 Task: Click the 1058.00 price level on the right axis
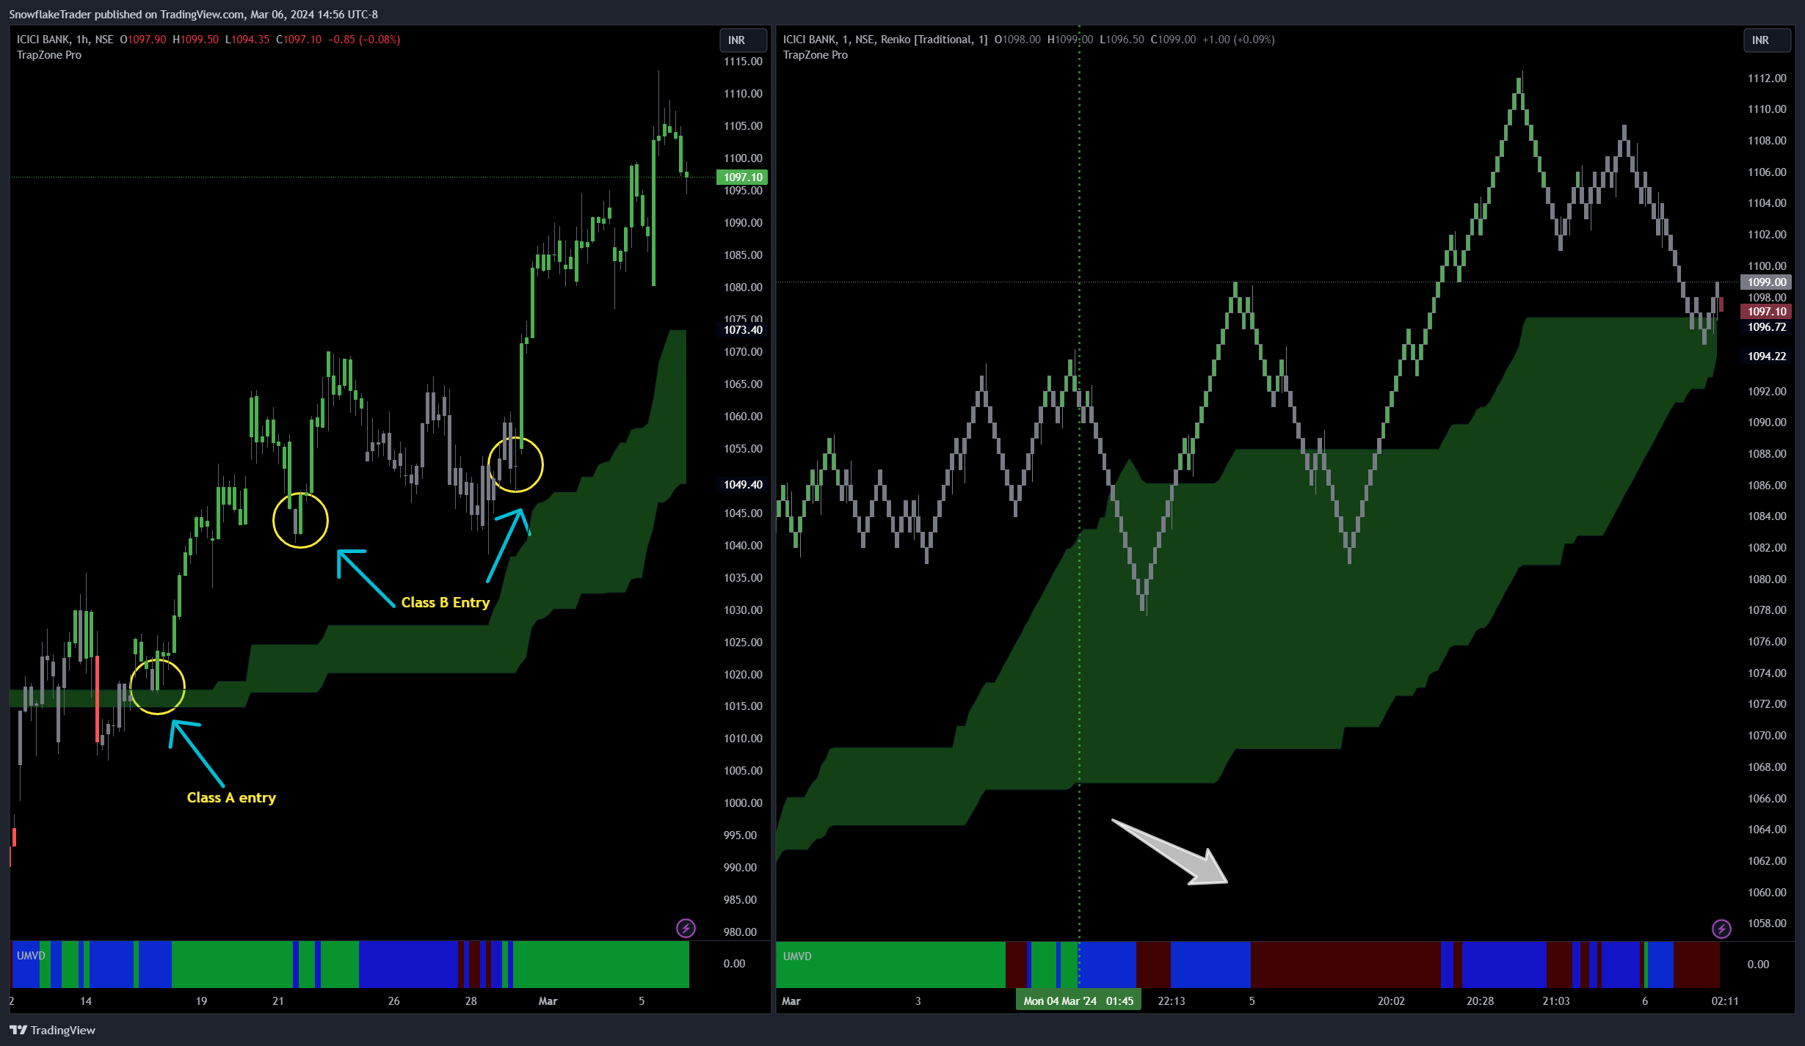pyautogui.click(x=1767, y=924)
